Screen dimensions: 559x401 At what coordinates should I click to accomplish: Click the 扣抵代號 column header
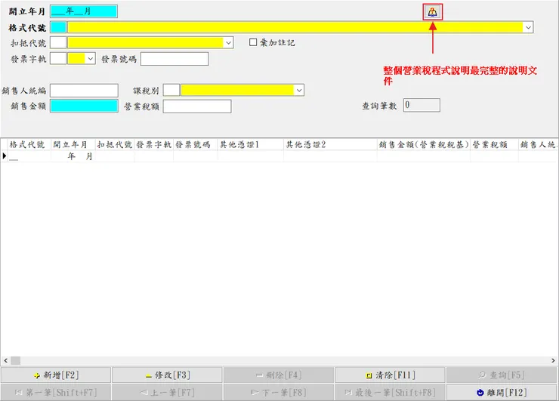[114, 144]
